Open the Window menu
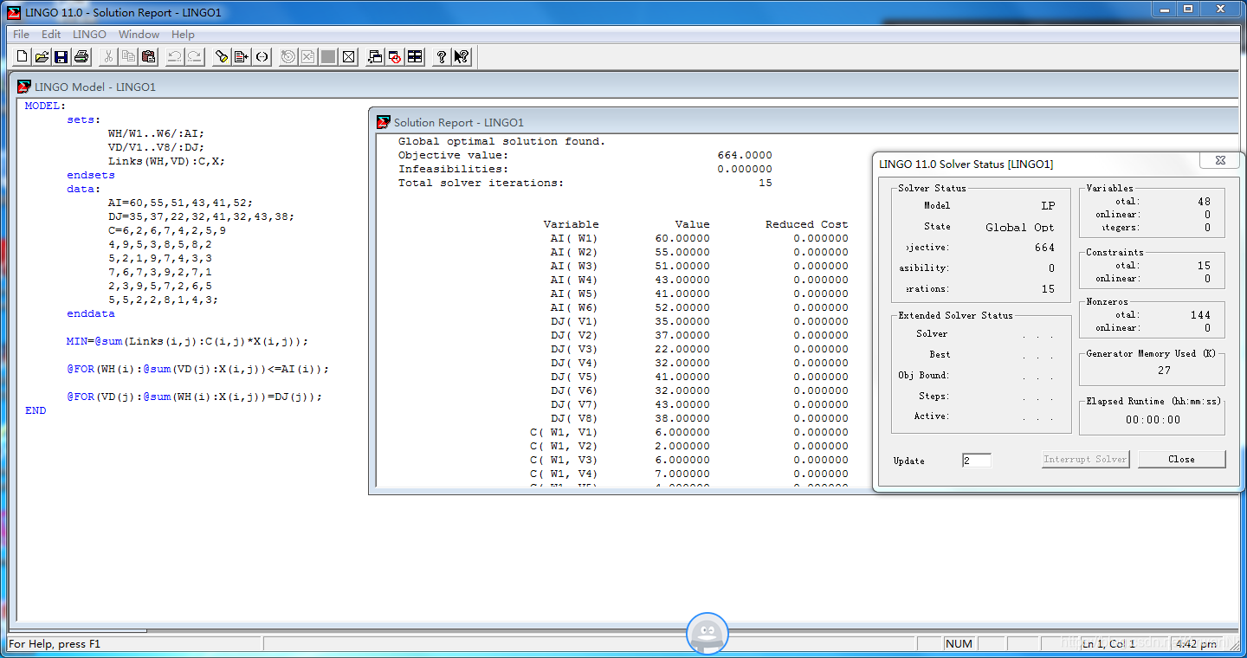Image resolution: width=1247 pixels, height=658 pixels. (139, 35)
